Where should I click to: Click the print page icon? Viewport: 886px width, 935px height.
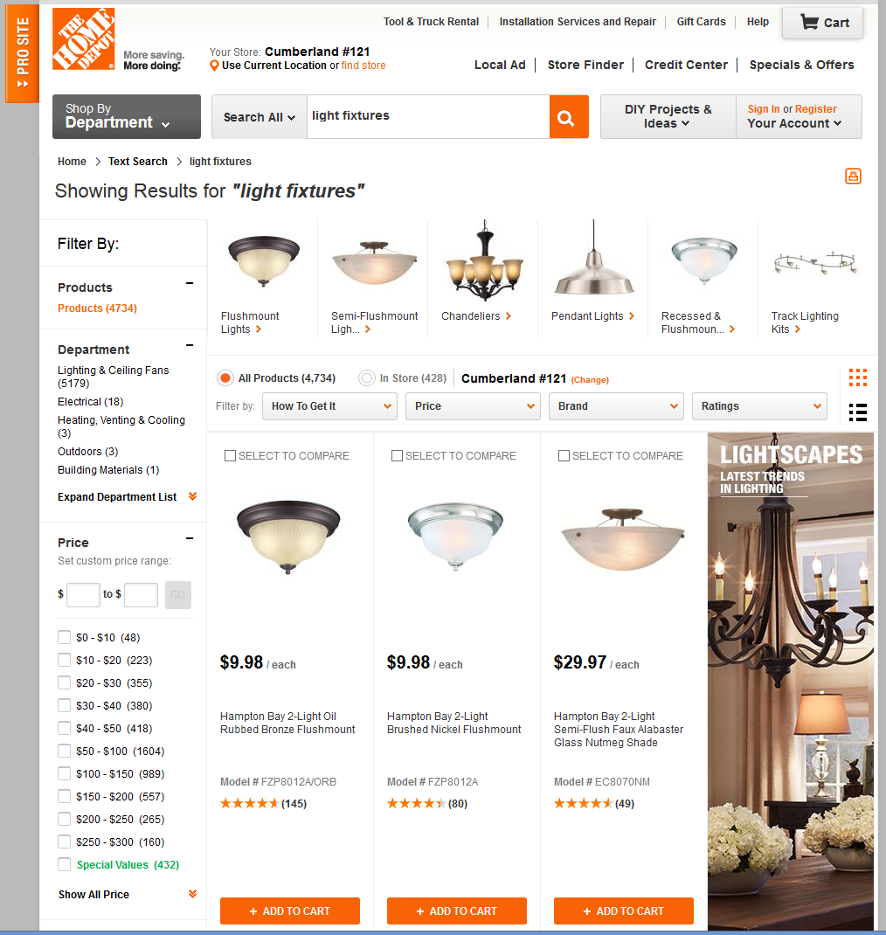tap(853, 177)
